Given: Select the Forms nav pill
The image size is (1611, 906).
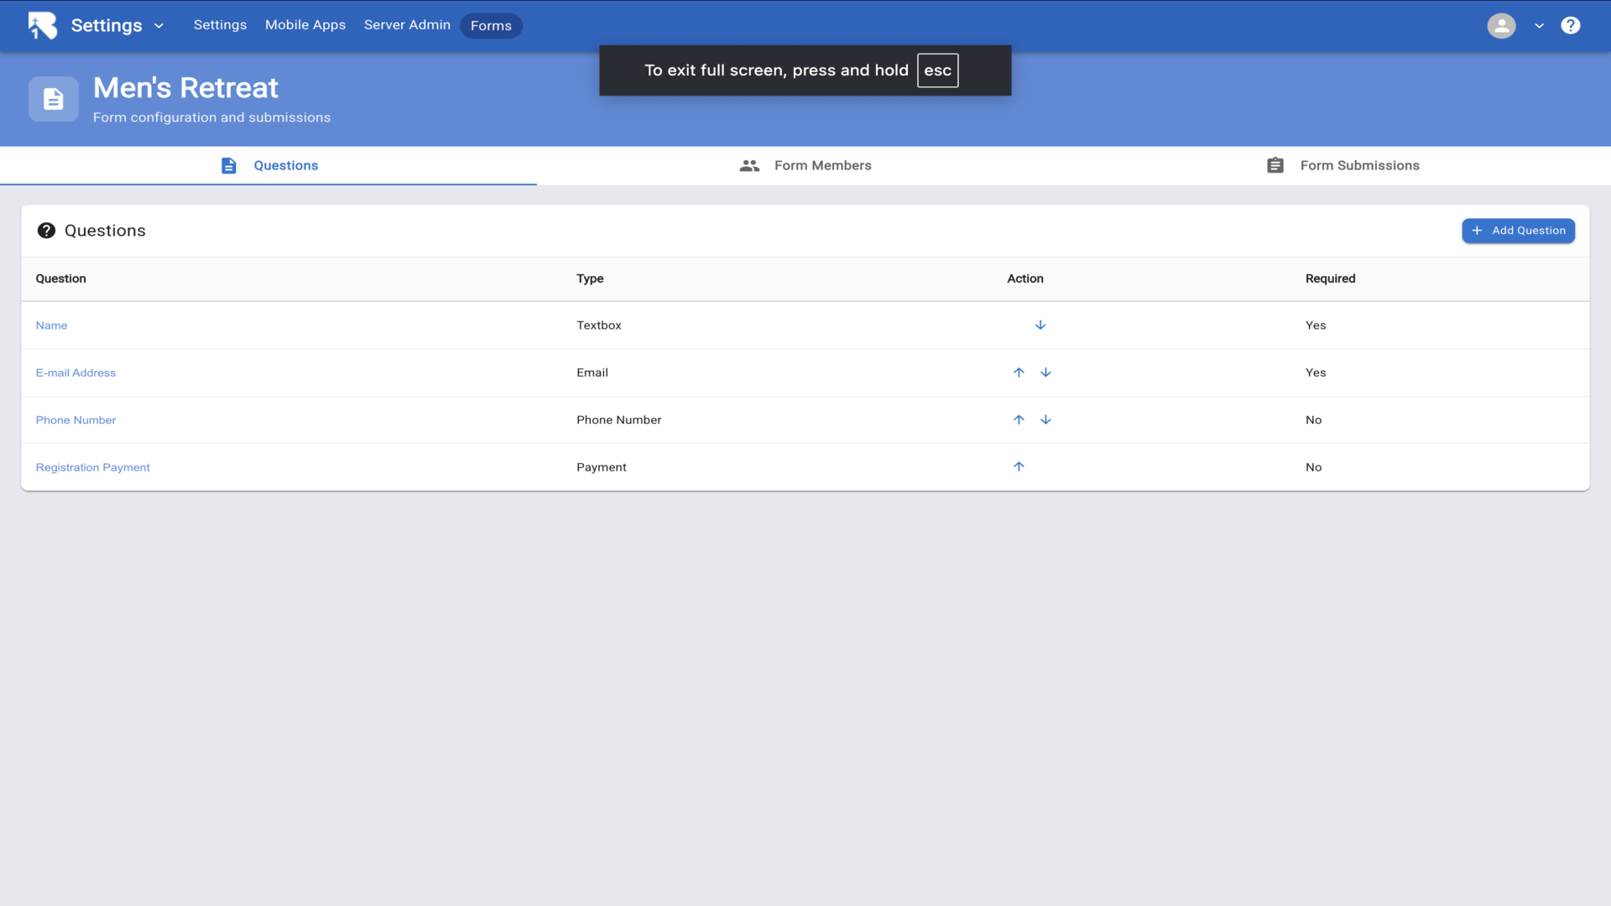Looking at the screenshot, I should coord(491,26).
